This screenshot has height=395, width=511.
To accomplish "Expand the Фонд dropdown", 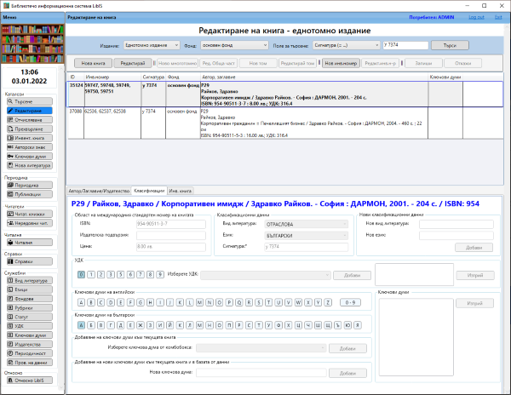I will tap(235, 45).
